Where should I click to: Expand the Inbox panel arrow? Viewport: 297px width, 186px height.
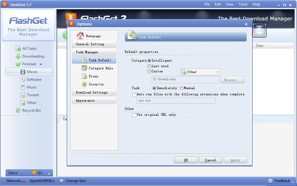[49, 174]
